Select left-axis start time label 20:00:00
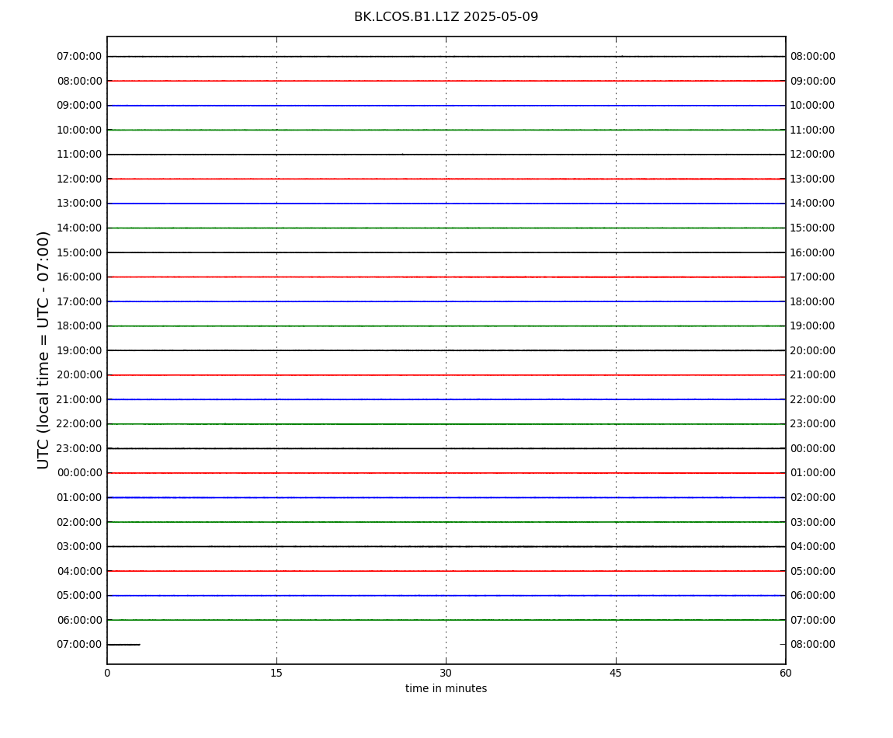 pyautogui.click(x=79, y=375)
